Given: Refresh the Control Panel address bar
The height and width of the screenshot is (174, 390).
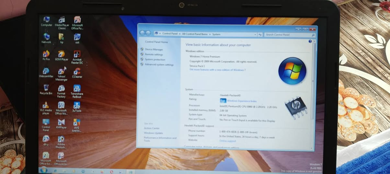Looking at the screenshot, I should [260, 34].
